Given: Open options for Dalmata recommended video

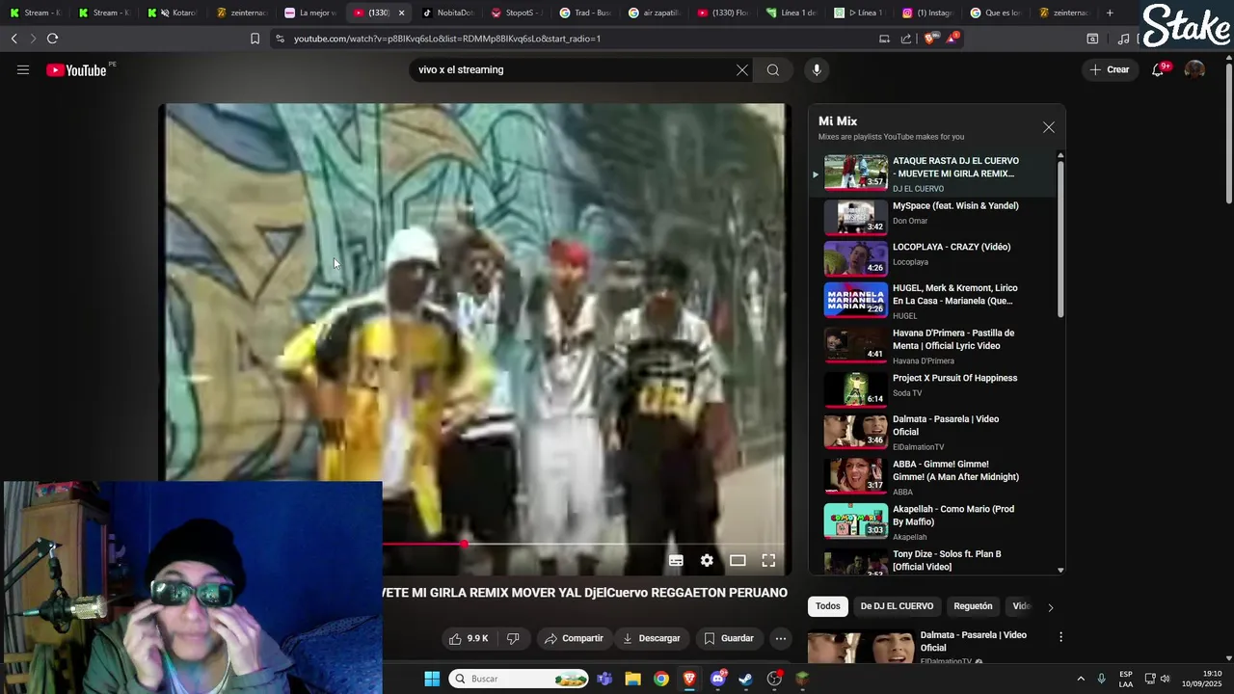Looking at the screenshot, I should coord(1060,637).
